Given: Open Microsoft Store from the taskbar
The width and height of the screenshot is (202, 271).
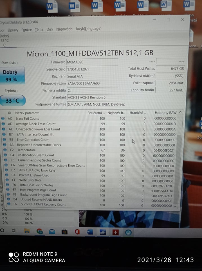Looking at the screenshot, I should [x=64, y=231].
